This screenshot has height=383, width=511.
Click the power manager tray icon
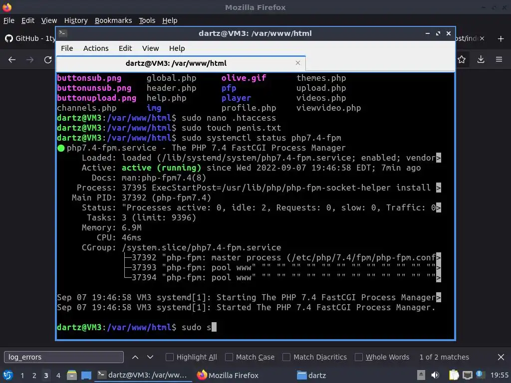pos(481,375)
